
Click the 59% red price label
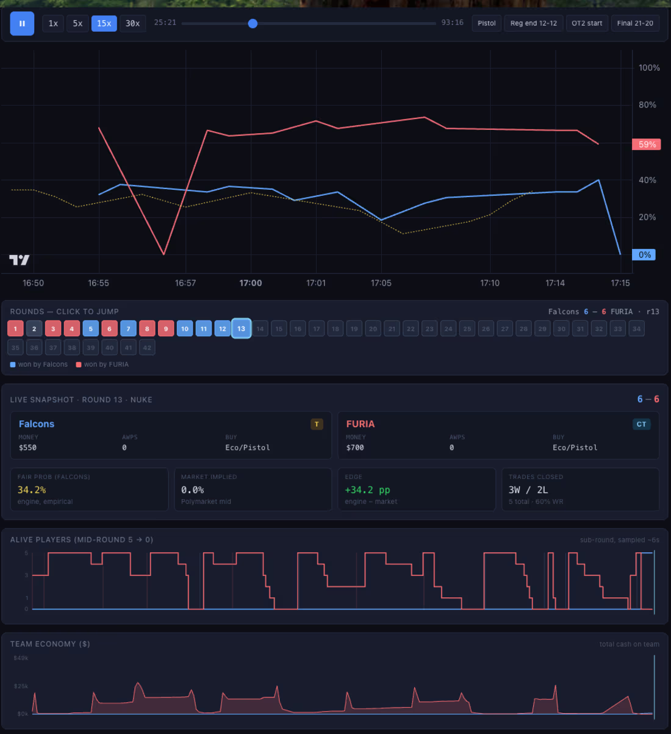click(x=647, y=145)
